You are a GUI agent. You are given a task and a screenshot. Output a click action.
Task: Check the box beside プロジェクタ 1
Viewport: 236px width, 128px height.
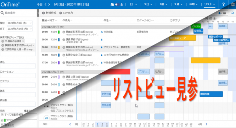coord(41,108)
